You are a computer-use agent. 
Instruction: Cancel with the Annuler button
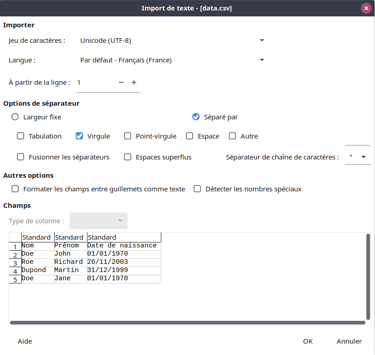(x=349, y=341)
